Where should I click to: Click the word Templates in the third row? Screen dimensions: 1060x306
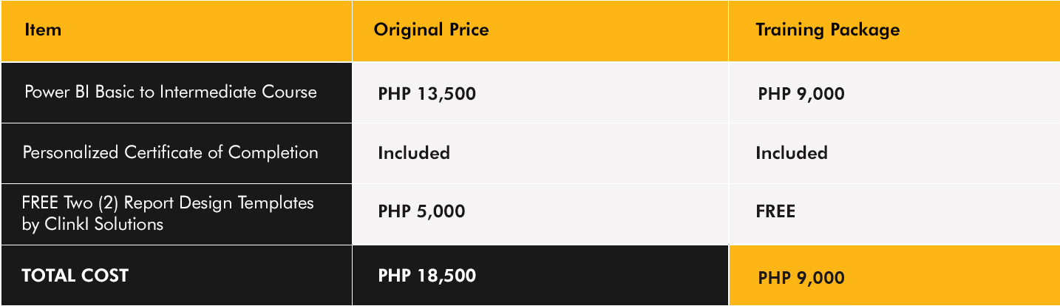point(276,203)
